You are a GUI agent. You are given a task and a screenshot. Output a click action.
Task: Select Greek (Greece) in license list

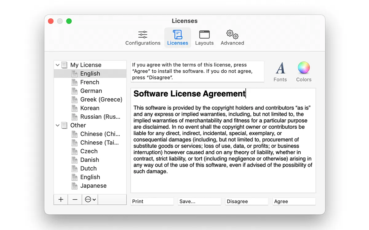[101, 99]
